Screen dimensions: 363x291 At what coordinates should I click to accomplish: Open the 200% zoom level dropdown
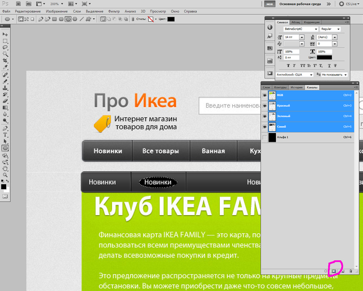tap(62, 4)
